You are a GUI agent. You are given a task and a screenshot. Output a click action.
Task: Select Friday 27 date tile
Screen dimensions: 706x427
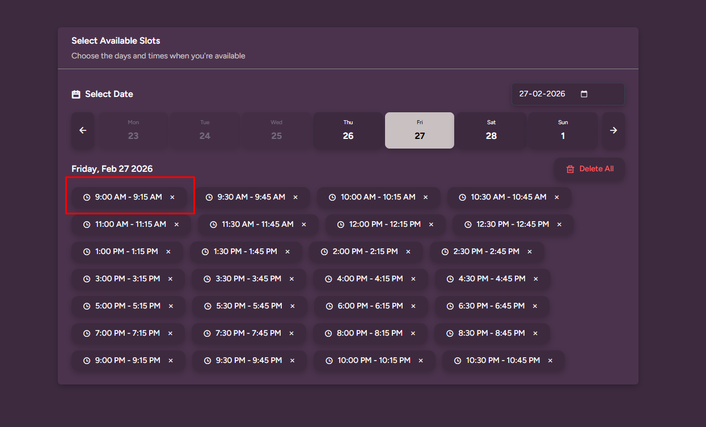point(420,130)
